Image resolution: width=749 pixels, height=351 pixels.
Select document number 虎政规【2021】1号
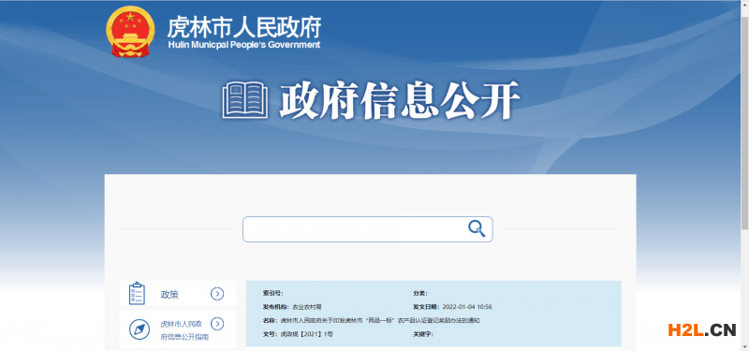pos(306,334)
